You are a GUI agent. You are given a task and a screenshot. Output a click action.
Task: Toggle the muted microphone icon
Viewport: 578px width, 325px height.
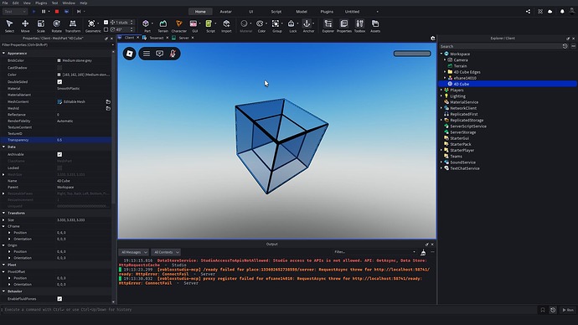point(173,54)
